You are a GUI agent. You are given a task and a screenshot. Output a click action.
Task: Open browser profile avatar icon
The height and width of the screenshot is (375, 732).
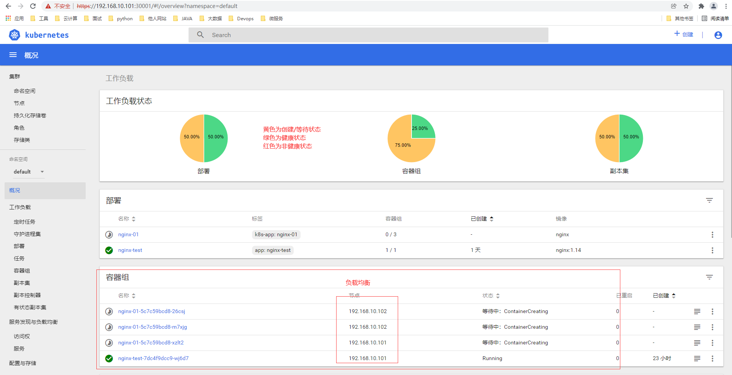click(x=714, y=6)
